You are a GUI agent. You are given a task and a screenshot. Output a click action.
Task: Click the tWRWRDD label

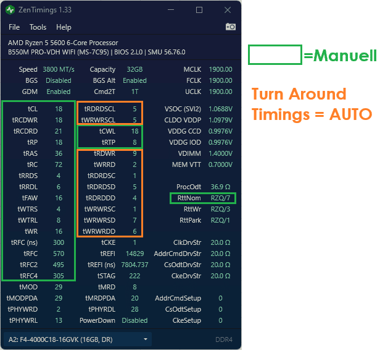[x=99, y=232]
